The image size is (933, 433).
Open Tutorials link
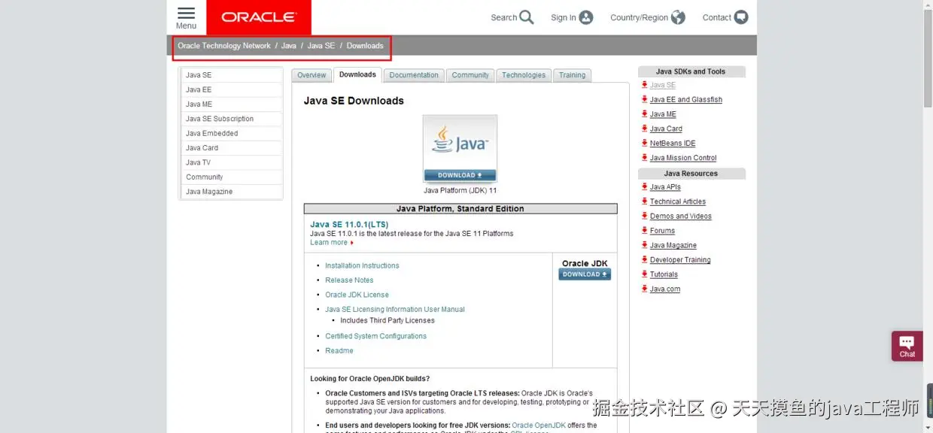pos(664,274)
